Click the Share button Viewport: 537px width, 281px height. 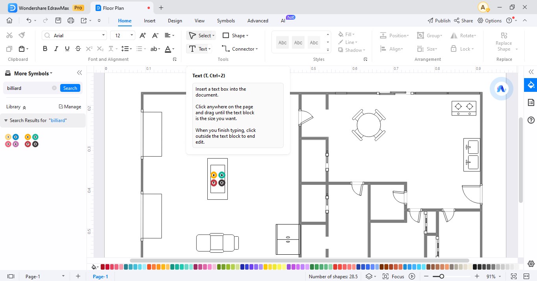tap(463, 21)
